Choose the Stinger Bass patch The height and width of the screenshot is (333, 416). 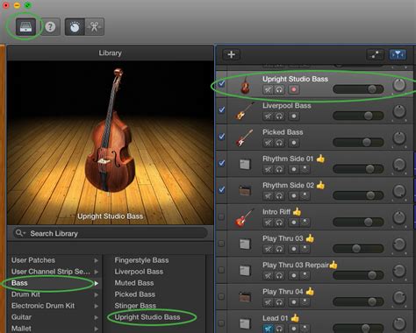pyautogui.click(x=135, y=306)
